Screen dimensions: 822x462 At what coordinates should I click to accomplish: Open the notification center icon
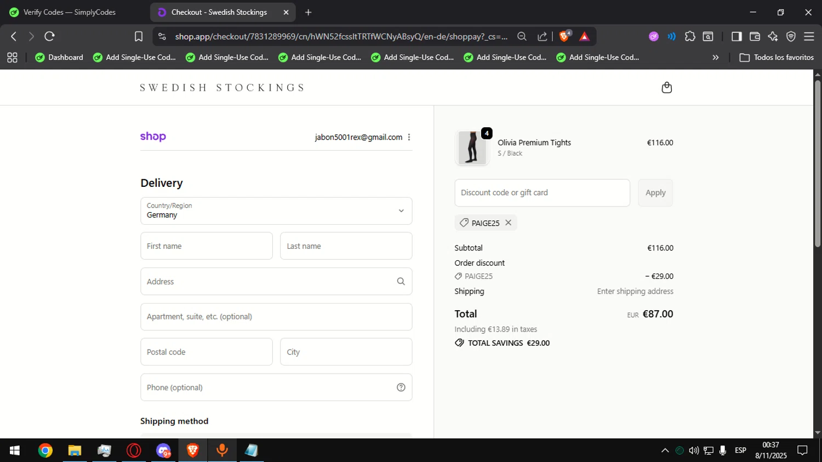[802, 450]
